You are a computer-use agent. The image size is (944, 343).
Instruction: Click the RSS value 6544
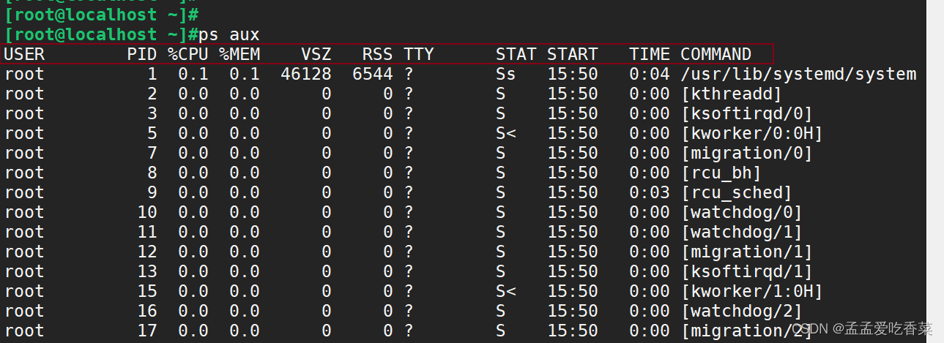(x=373, y=74)
